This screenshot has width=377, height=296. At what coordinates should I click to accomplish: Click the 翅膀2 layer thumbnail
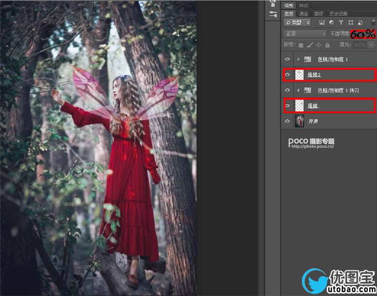pos(300,75)
